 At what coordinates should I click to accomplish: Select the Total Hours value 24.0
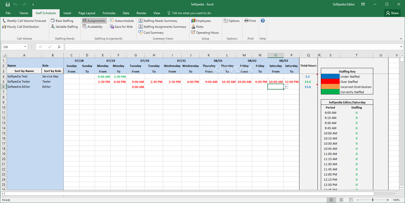[x=308, y=82]
